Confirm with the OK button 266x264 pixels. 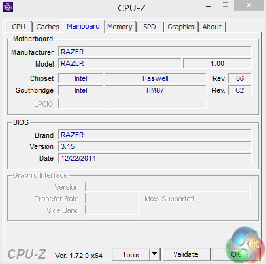pyautogui.click(x=236, y=254)
